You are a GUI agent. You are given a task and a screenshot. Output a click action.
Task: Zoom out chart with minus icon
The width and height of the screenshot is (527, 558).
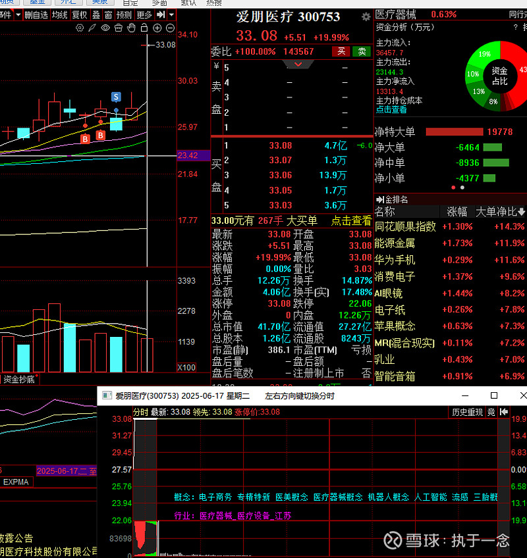point(170,28)
